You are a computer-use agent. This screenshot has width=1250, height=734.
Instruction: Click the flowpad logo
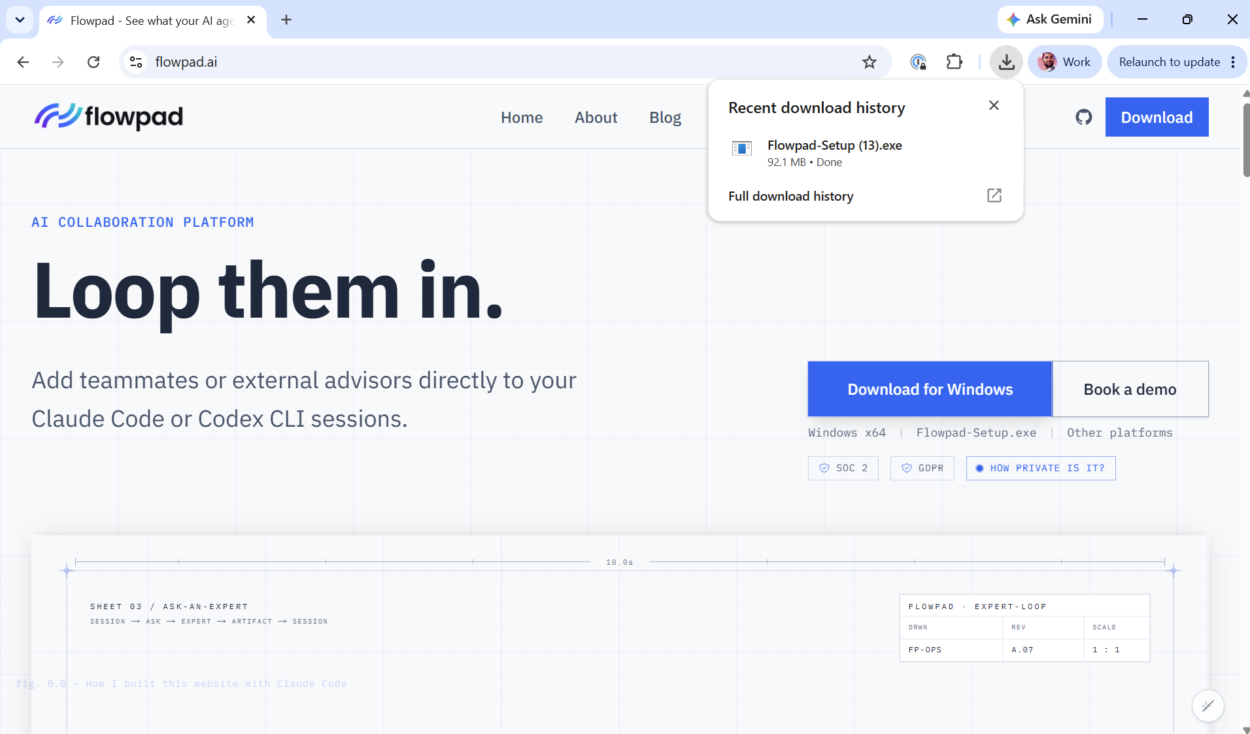(109, 116)
